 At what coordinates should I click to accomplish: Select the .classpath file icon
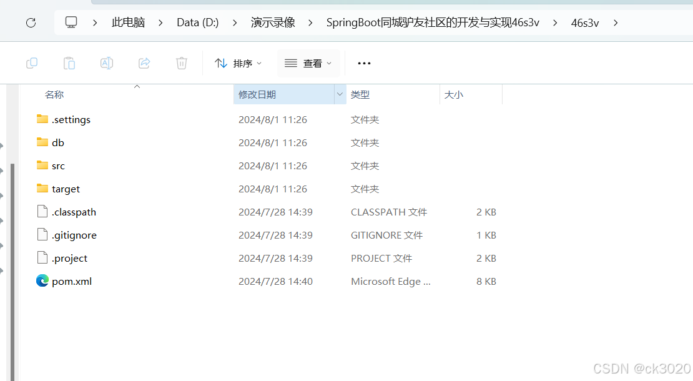click(x=42, y=211)
